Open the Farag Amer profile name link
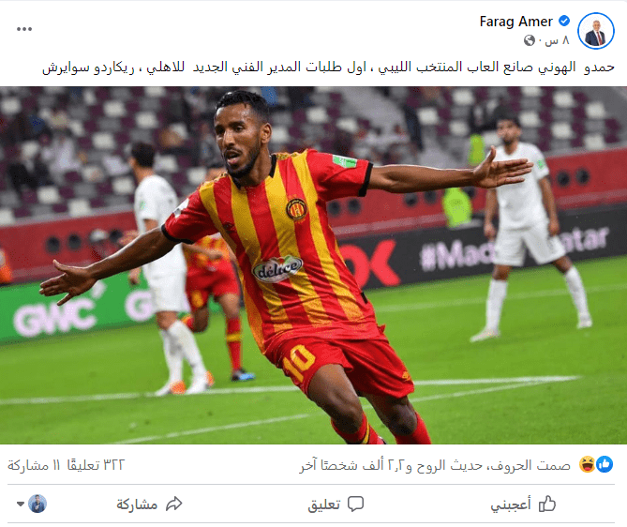Screen dimensions: 627x527 point(515,22)
